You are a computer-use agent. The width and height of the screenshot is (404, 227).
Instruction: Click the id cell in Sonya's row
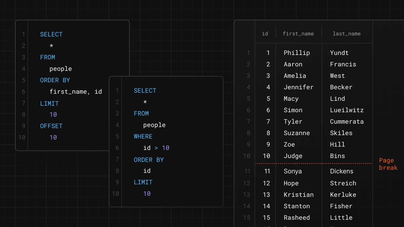pyautogui.click(x=267, y=171)
